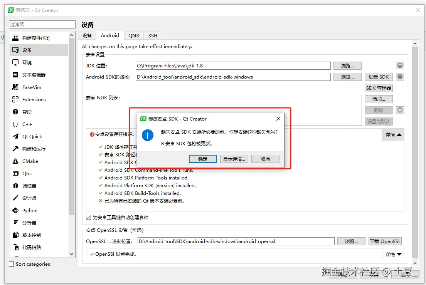Viewport: 426px width, 285px height.
Task: Select the 设备 category icon in sidebar
Action: pos(15,50)
